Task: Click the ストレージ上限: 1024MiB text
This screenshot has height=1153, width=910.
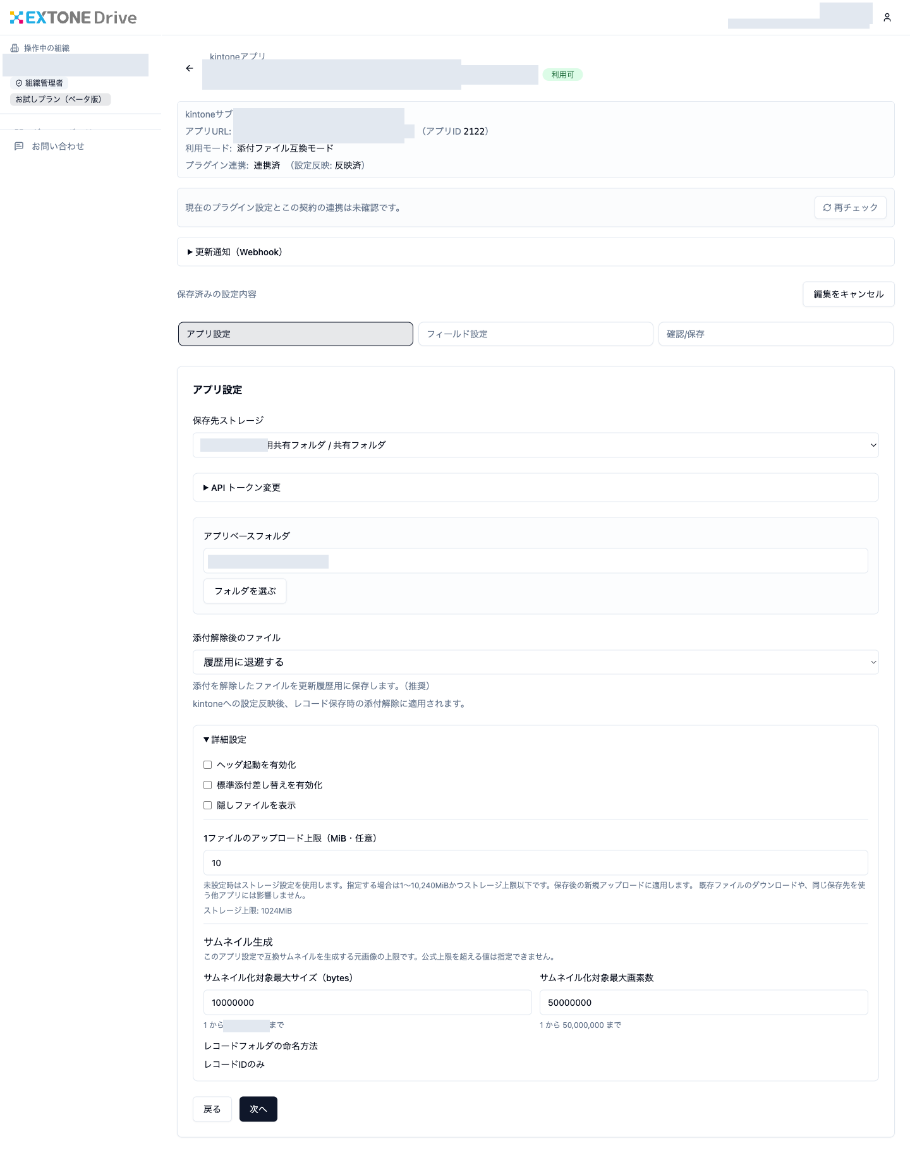Action: pos(248,910)
